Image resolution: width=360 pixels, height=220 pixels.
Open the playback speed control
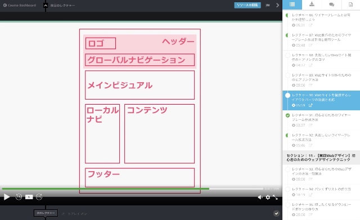pyautogui.click(x=29, y=197)
